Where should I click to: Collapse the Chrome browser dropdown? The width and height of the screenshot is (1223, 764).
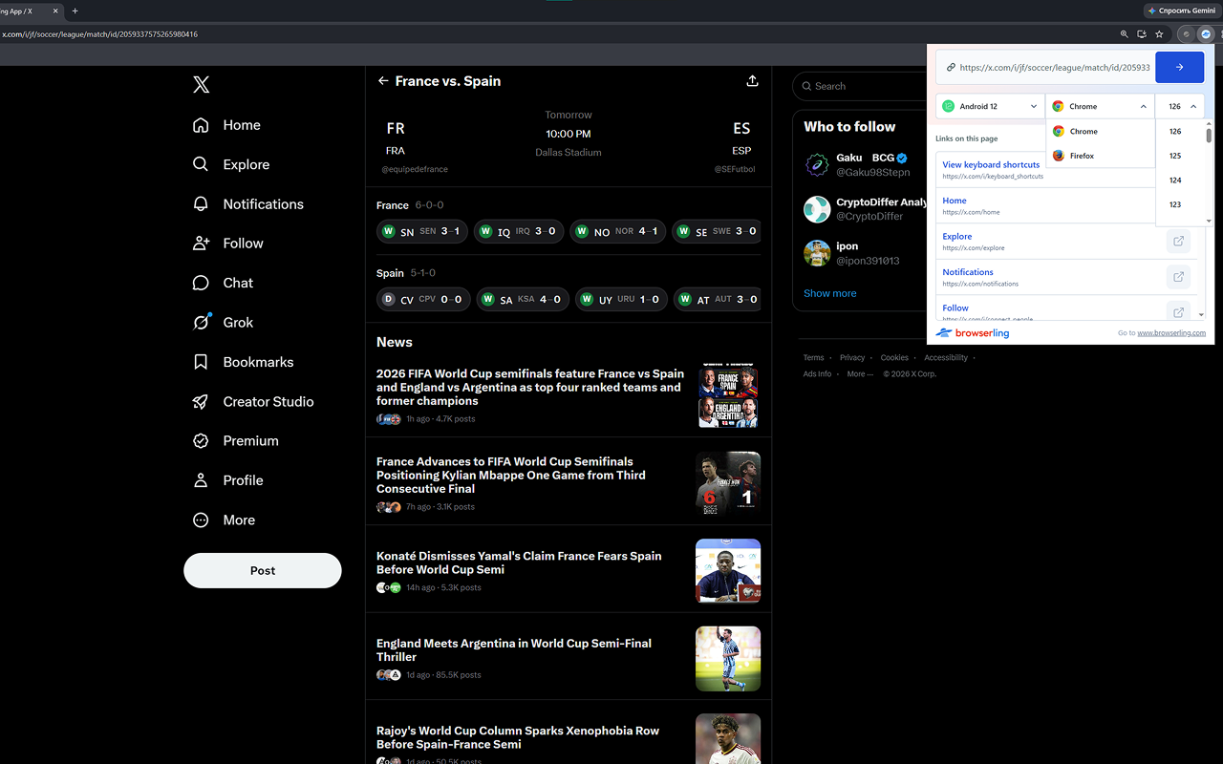point(1100,106)
